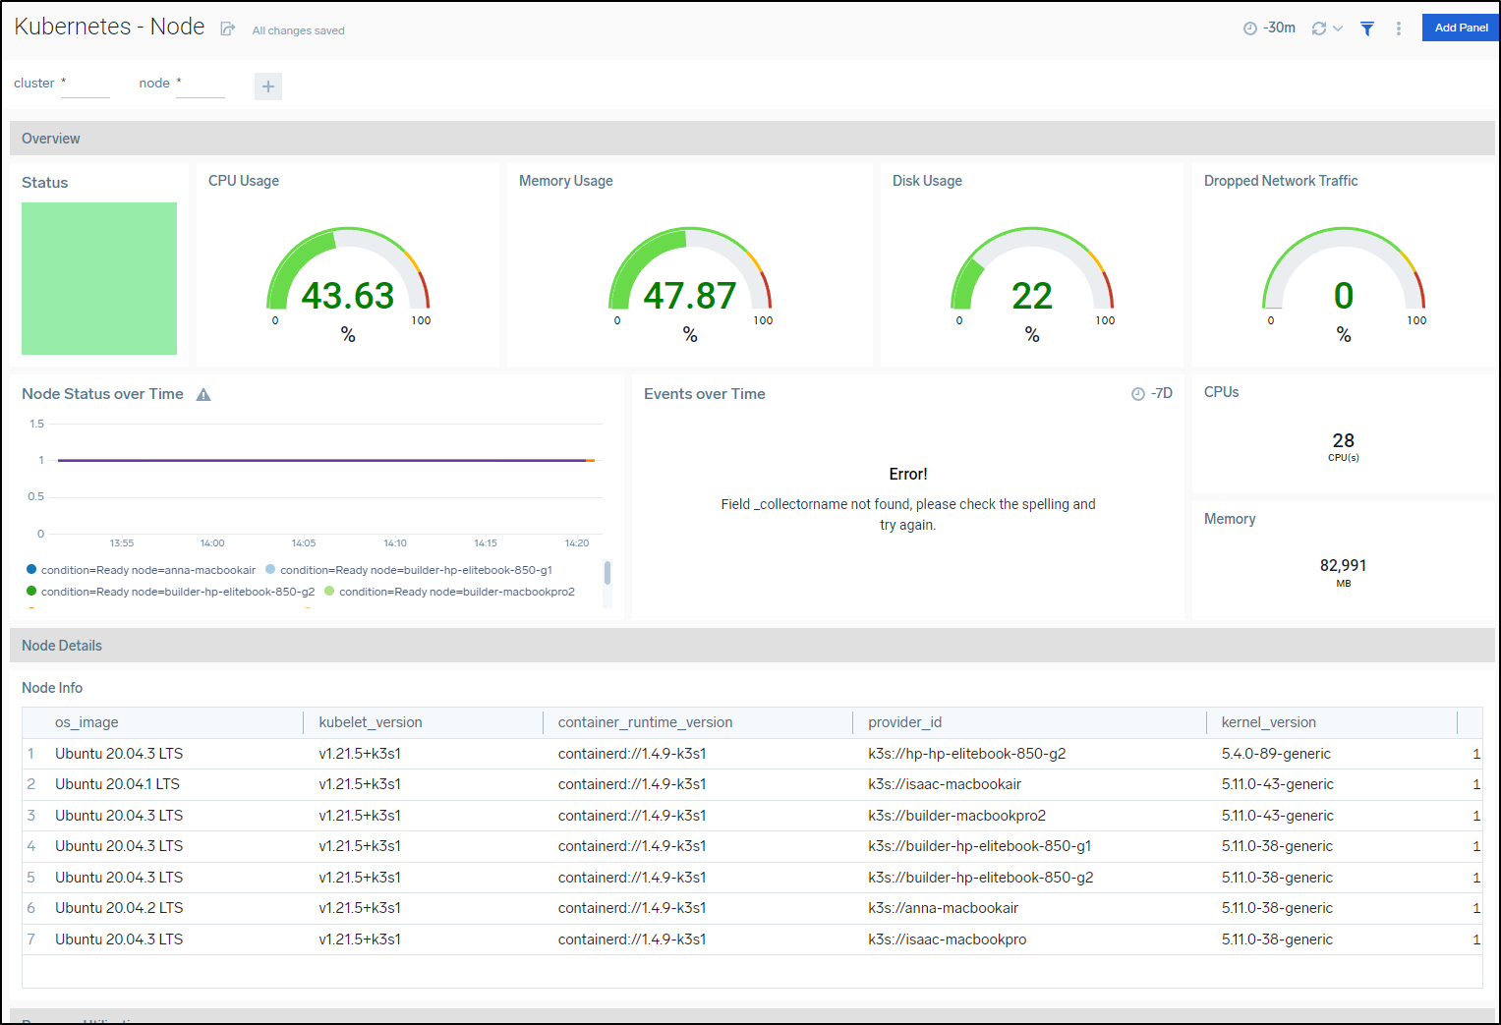The width and height of the screenshot is (1501, 1025).
Task: Click the node filter input field
Action: [x=201, y=85]
